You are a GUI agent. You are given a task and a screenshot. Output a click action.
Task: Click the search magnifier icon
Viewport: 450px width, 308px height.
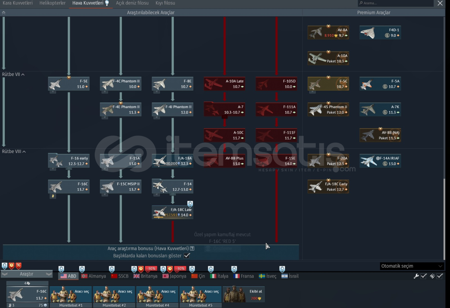pos(361,3)
